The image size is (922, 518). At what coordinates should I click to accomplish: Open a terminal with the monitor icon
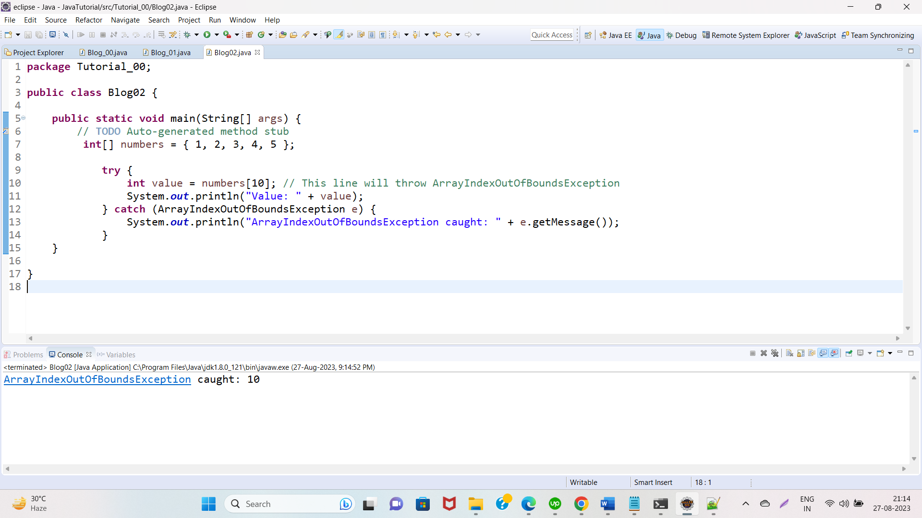click(x=52, y=35)
